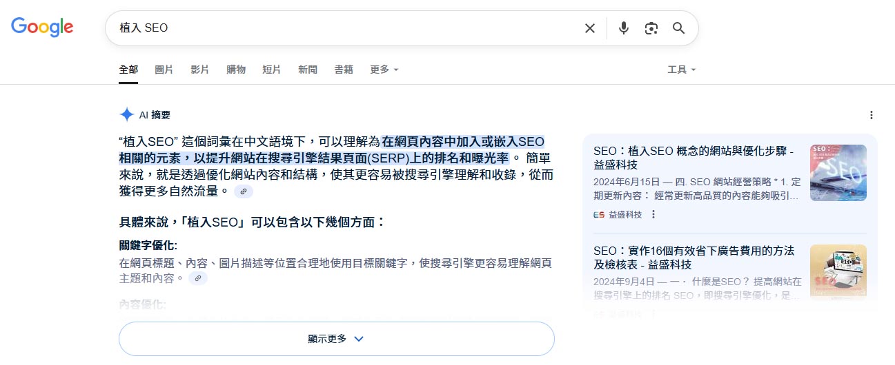Select the 新聞 results tab

pos(308,70)
